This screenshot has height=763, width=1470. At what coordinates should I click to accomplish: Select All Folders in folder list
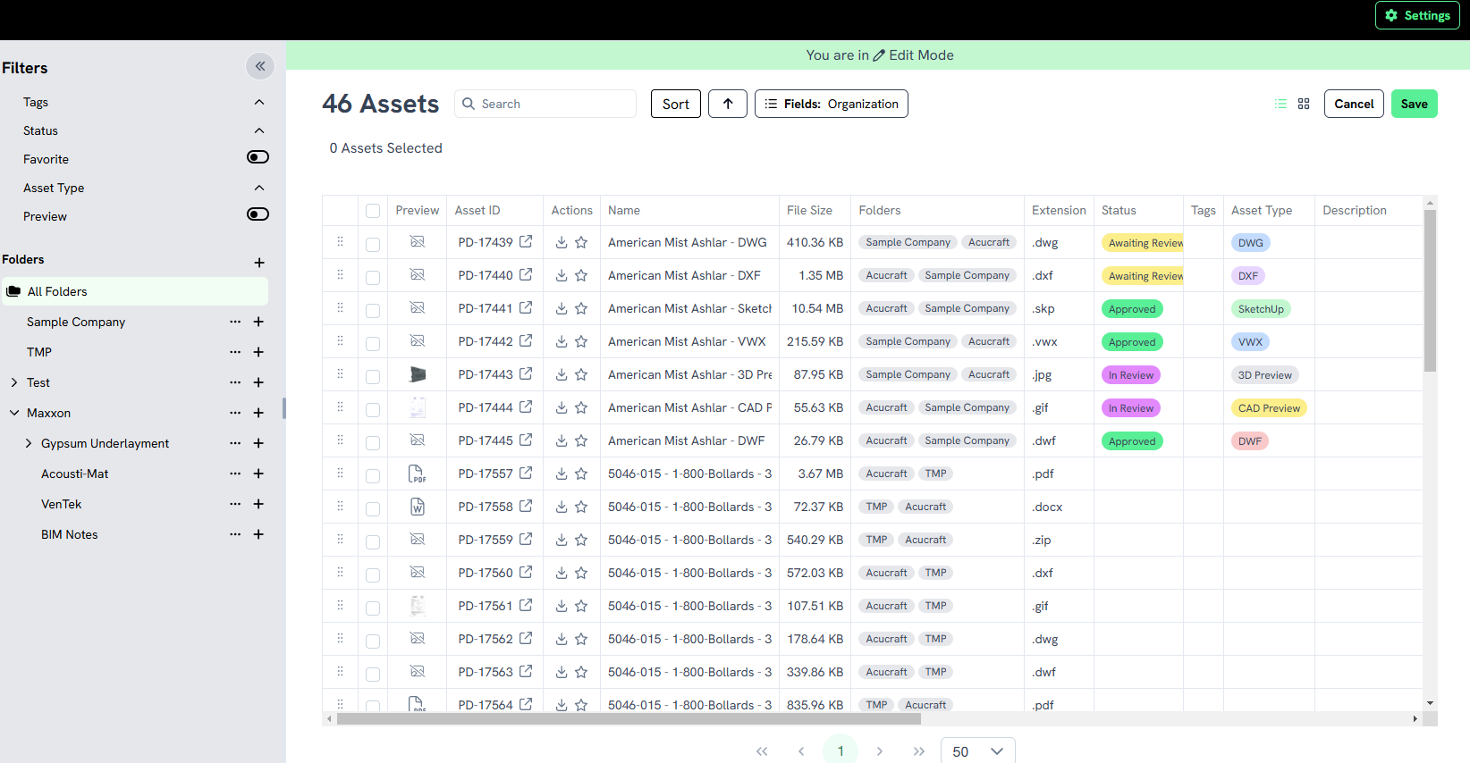point(57,291)
